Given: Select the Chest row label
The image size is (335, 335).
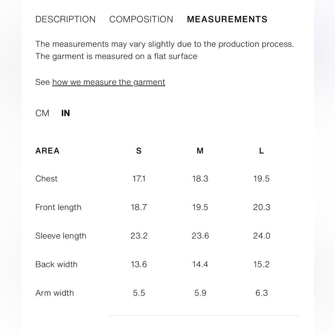Looking at the screenshot, I should point(46,179).
